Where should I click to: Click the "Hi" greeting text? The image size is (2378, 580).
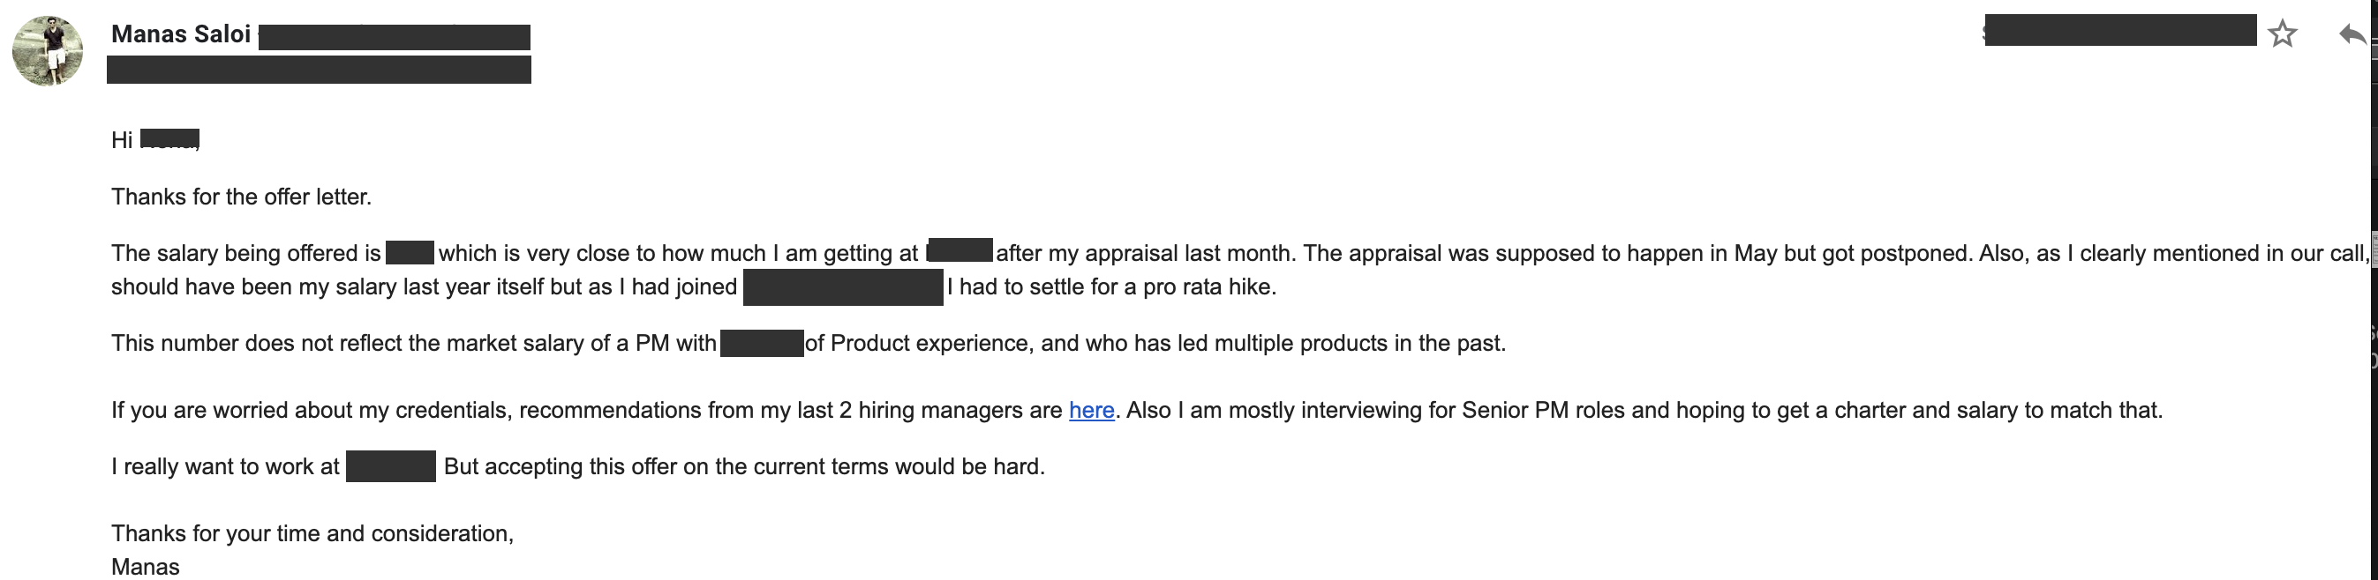point(122,140)
